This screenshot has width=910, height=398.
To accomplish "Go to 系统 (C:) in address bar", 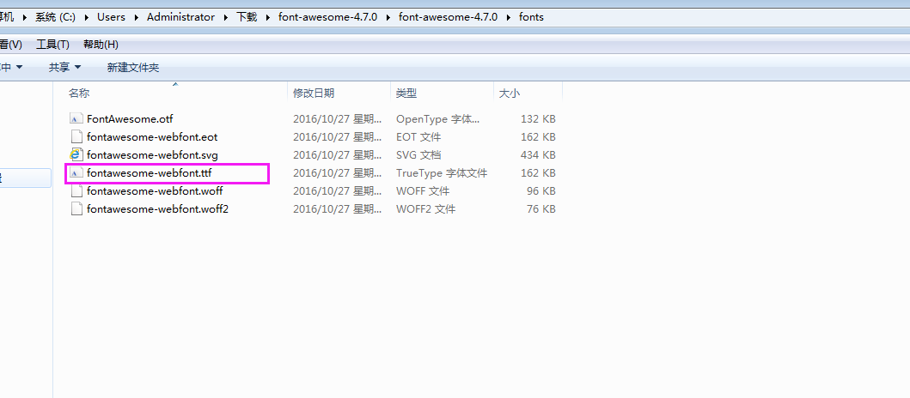I will (55, 17).
